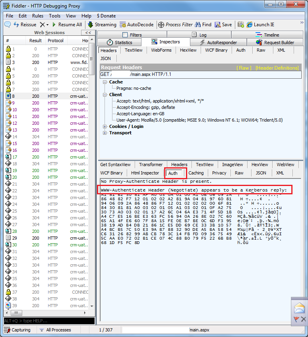Screen dimensions: 308x337
Task: Open the Tools menu
Action: [x=54, y=15]
